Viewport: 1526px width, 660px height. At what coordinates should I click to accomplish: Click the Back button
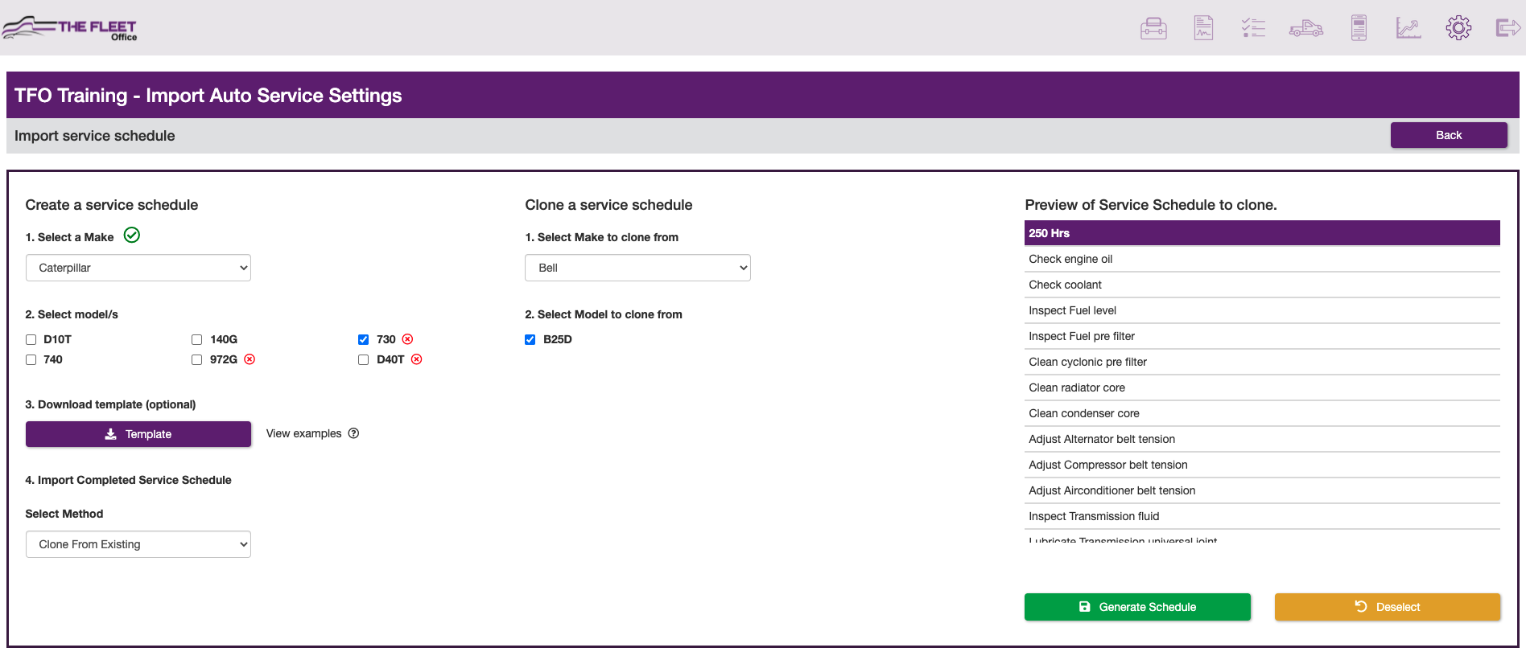pos(1449,135)
